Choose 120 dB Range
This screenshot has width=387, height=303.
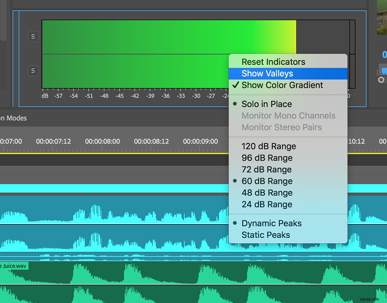269,146
